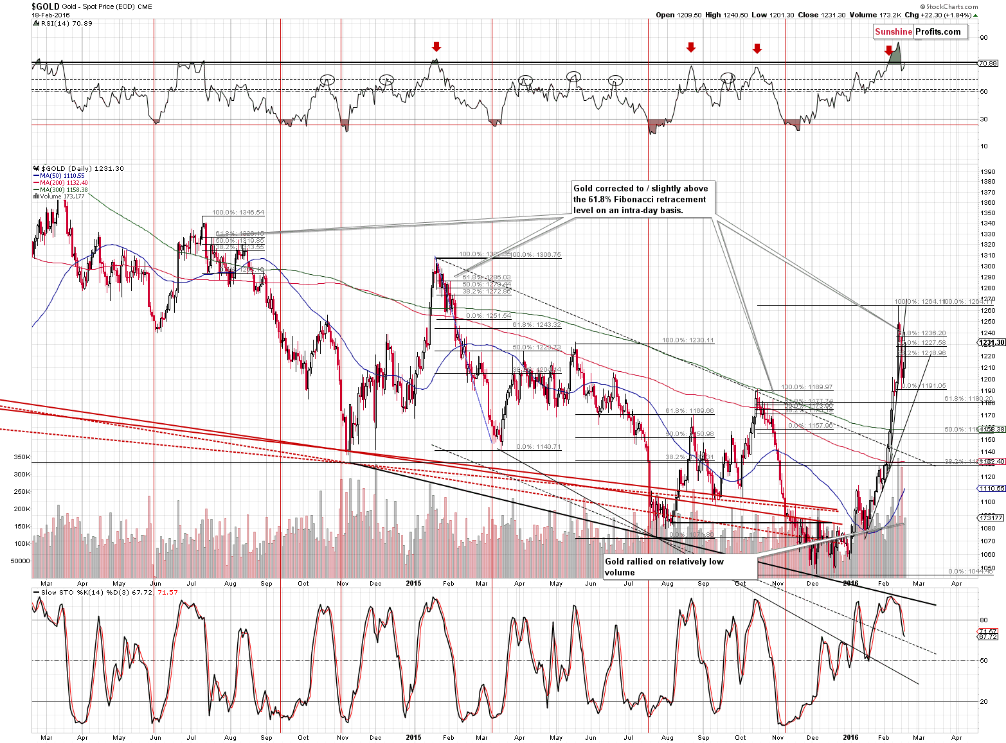
Task: Click the 'Gold rallied on relatively low volume' note
Action: [x=680, y=567]
